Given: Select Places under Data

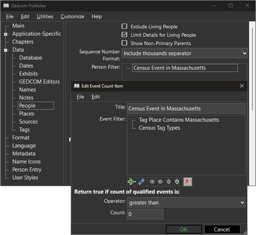Looking at the screenshot, I should [x=26, y=114].
